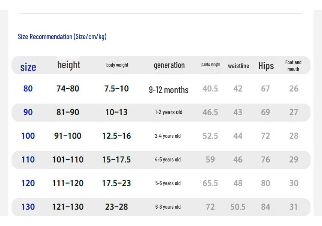Click the Foot and mouth header
The image size is (322, 226).
coord(293,66)
